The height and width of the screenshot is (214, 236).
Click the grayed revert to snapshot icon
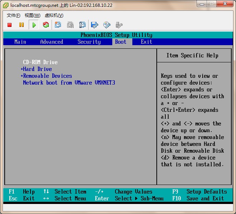(x=70, y=25)
